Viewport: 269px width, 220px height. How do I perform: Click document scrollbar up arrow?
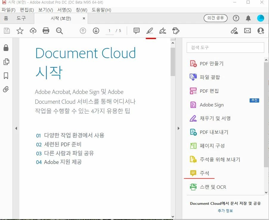click(x=173, y=43)
